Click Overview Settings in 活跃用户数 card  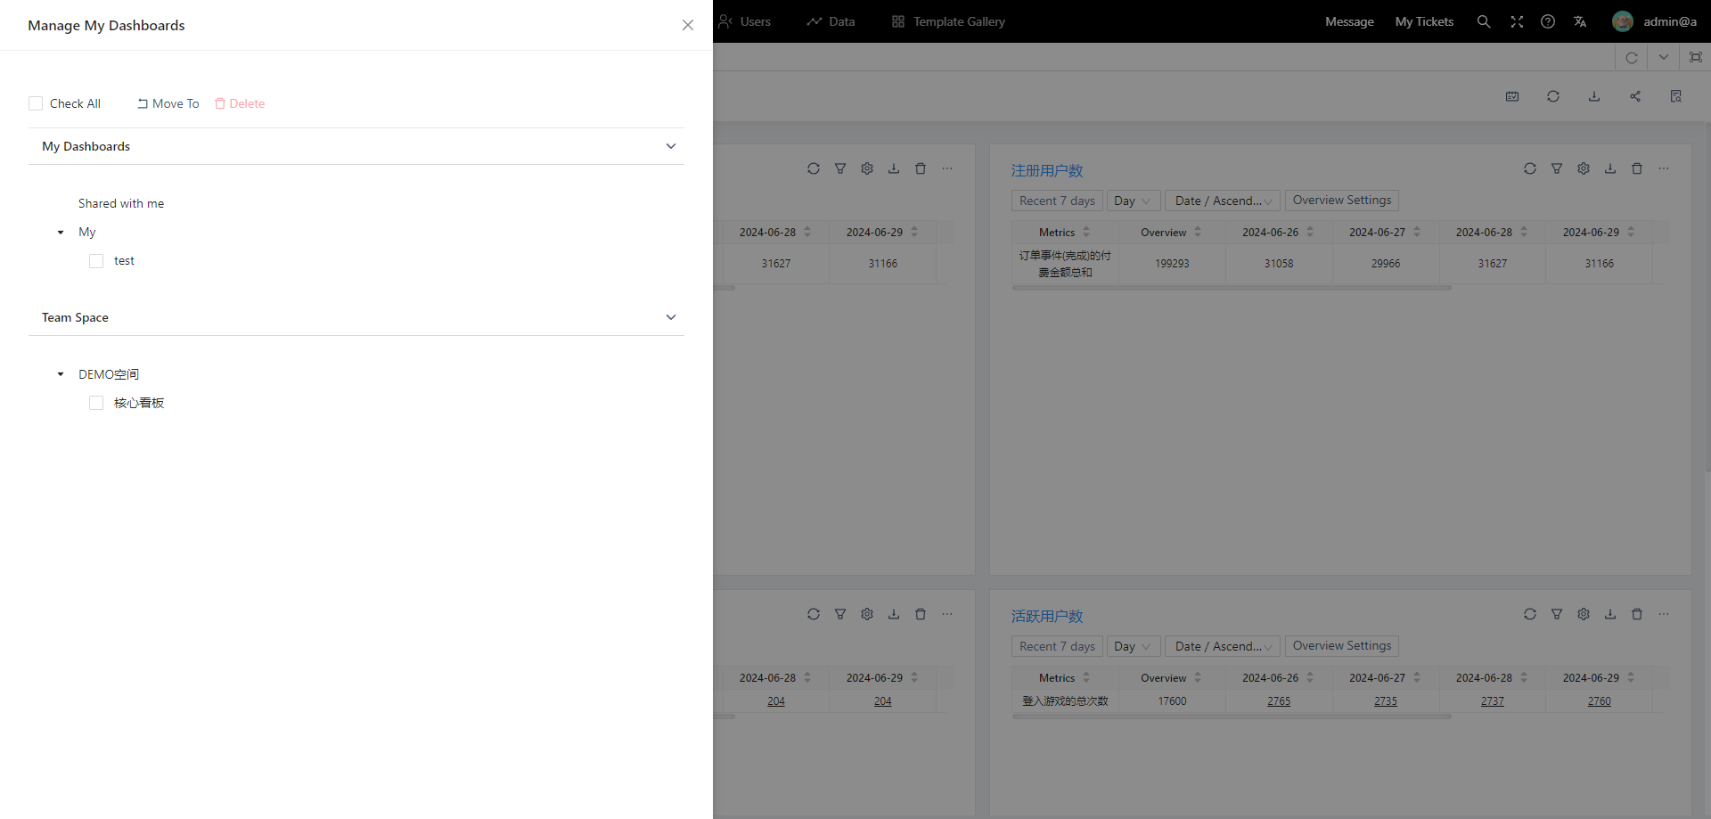tap(1342, 646)
